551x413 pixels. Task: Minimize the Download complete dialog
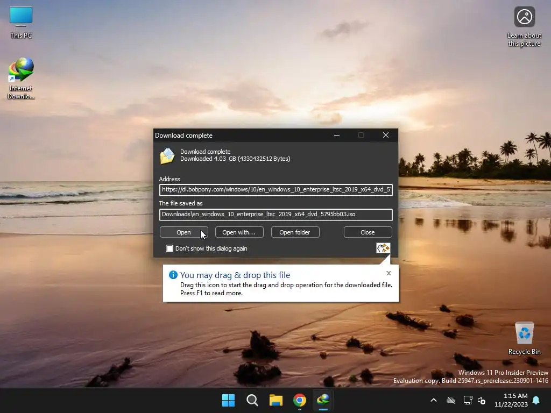coord(337,135)
